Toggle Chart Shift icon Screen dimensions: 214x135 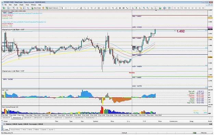pos(155,8)
